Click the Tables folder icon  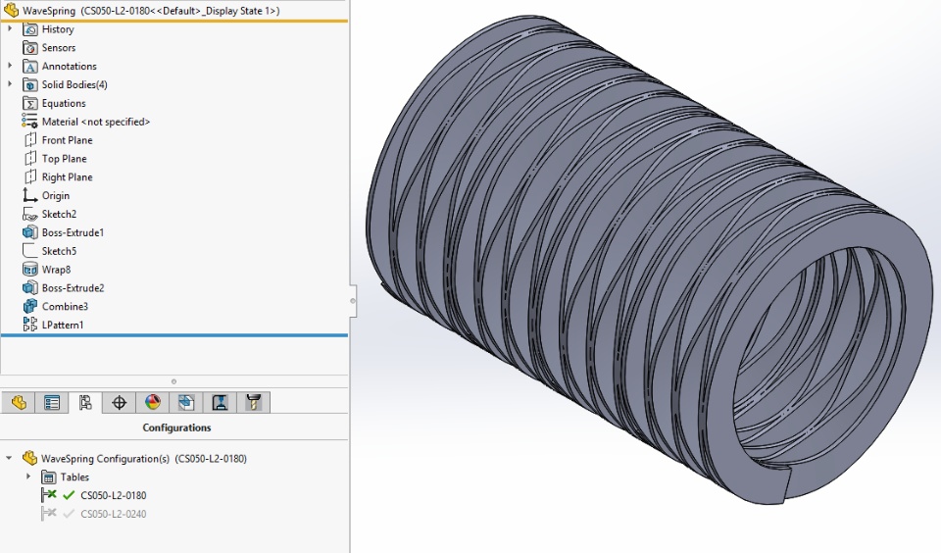point(49,478)
